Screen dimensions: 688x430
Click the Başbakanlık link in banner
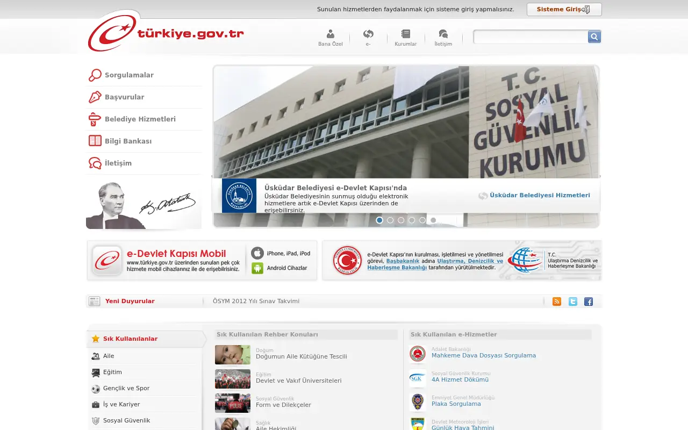403,261
